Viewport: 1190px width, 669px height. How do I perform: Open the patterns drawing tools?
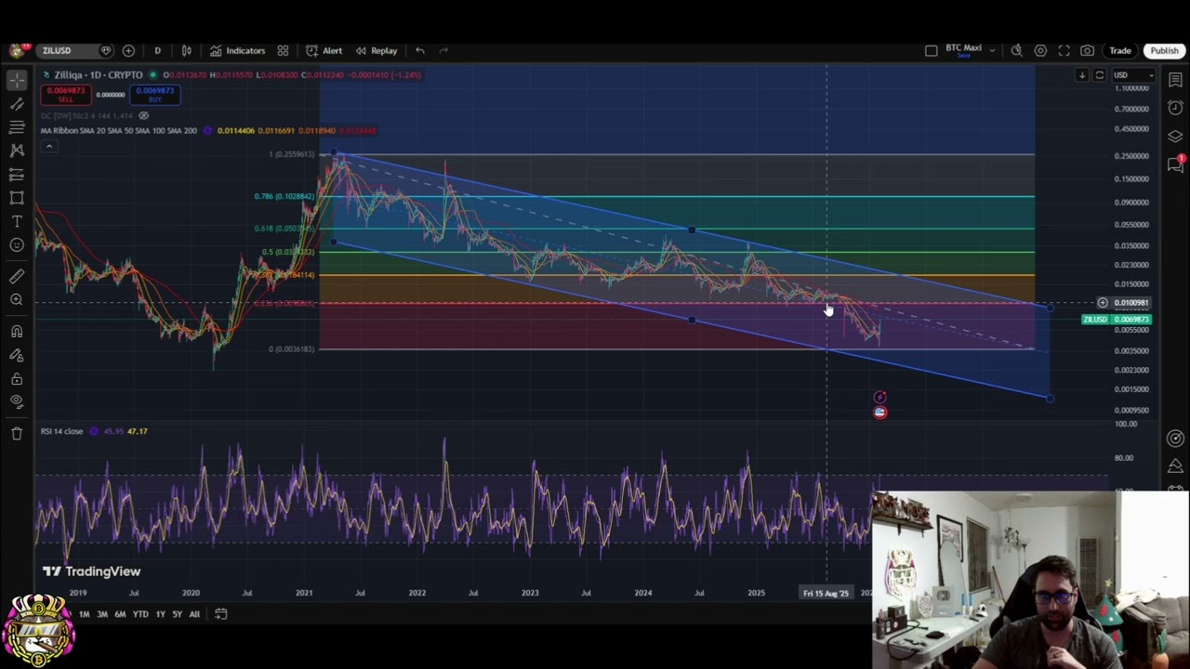click(x=17, y=150)
